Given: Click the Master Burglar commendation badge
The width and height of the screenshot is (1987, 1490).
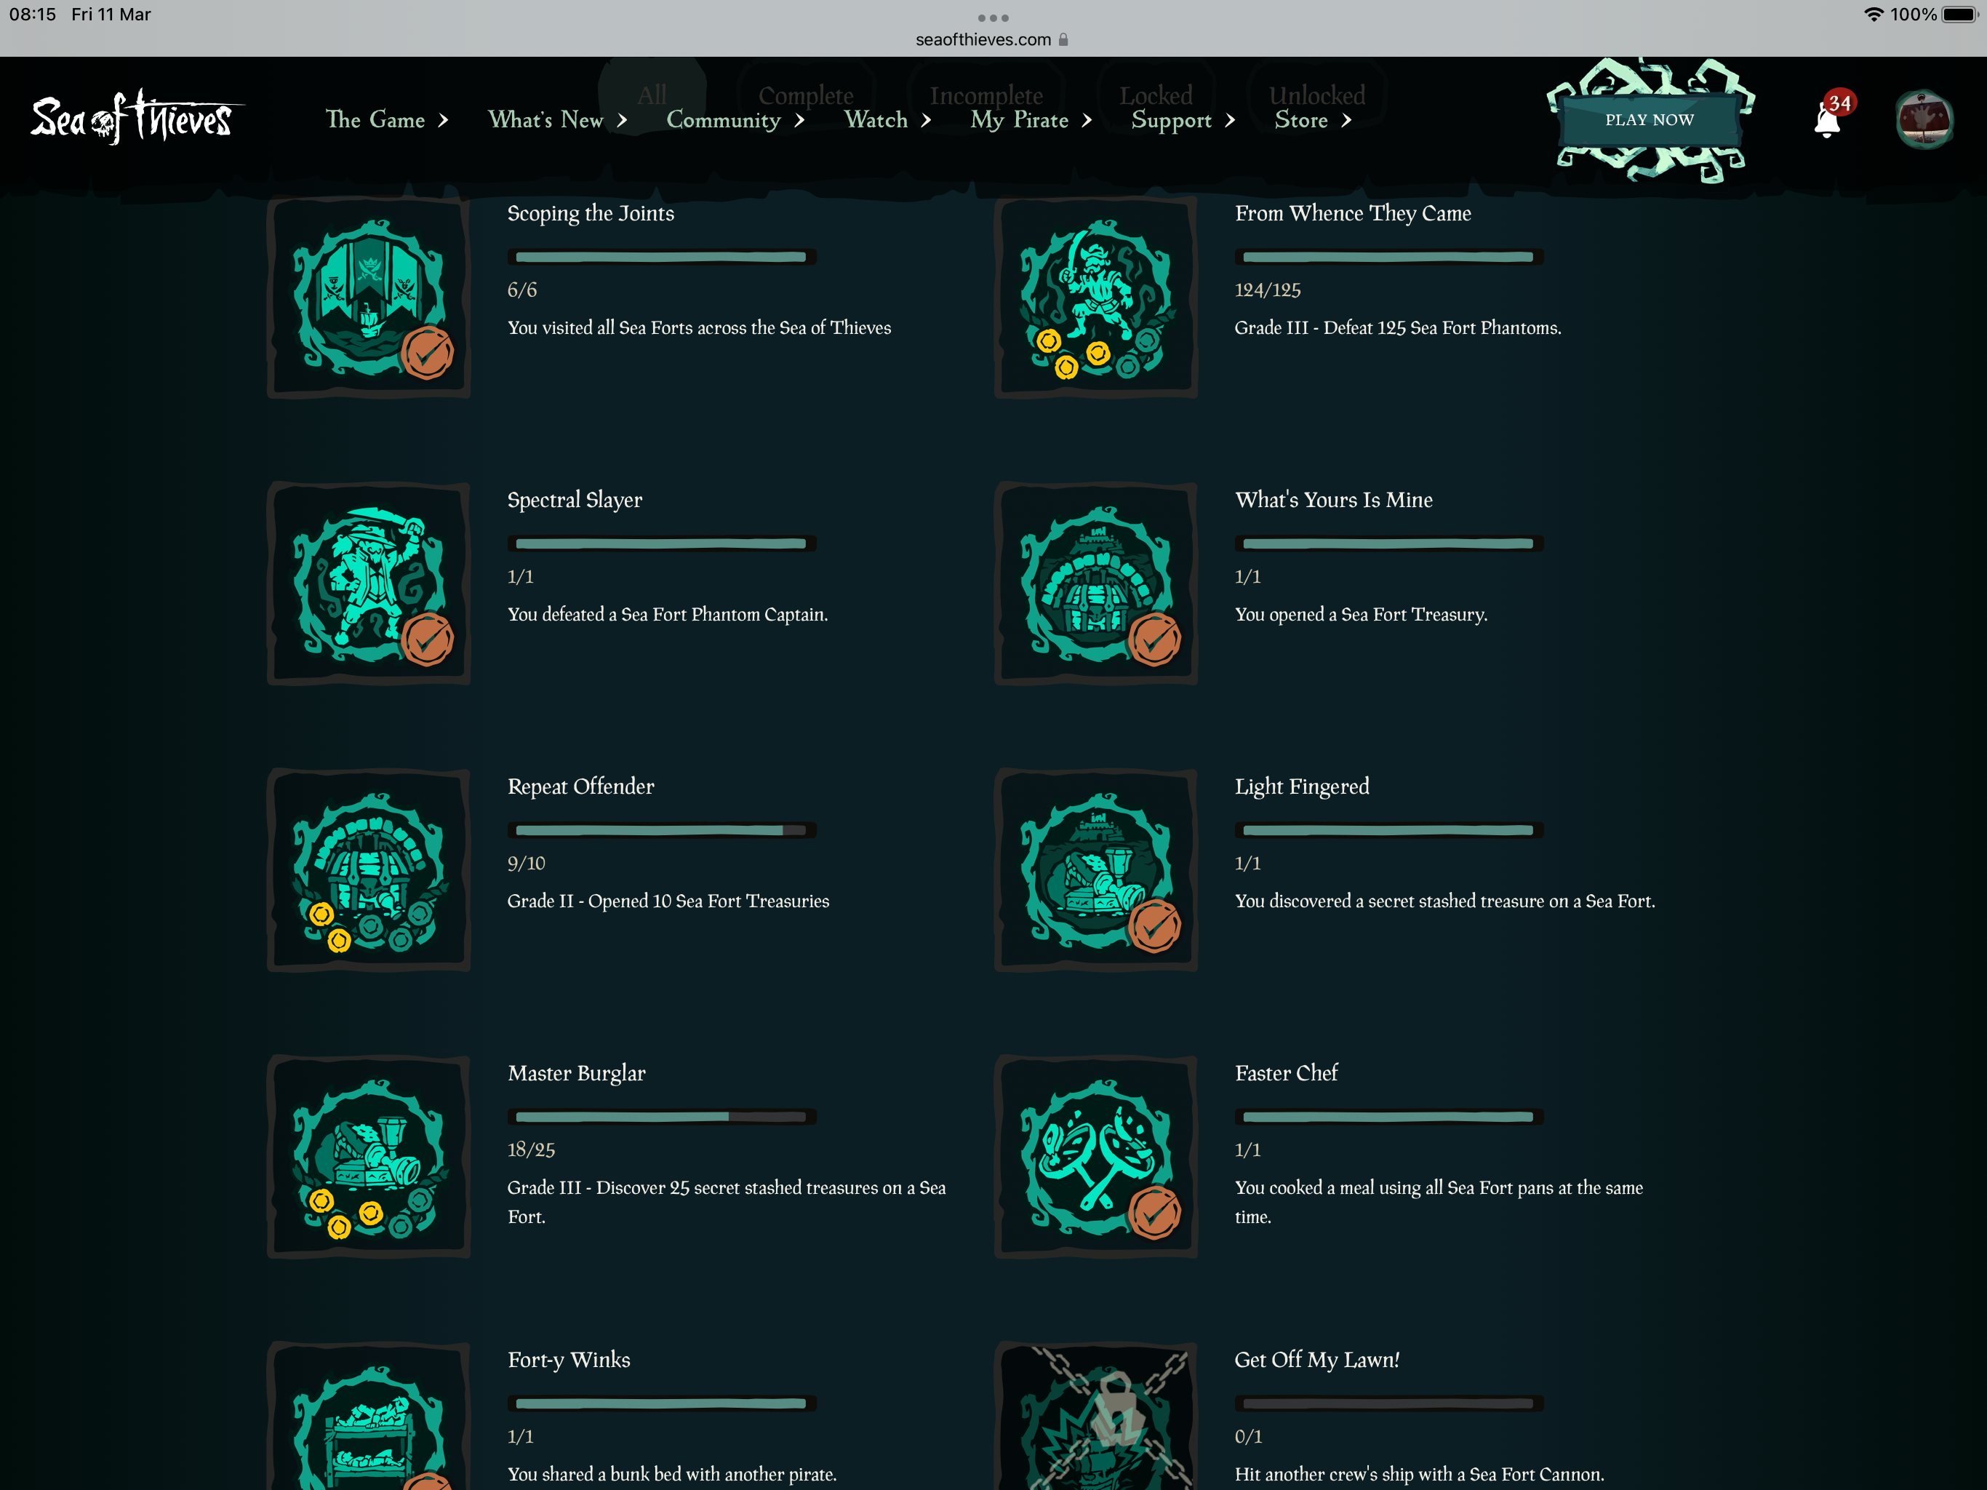Looking at the screenshot, I should pyautogui.click(x=369, y=1158).
